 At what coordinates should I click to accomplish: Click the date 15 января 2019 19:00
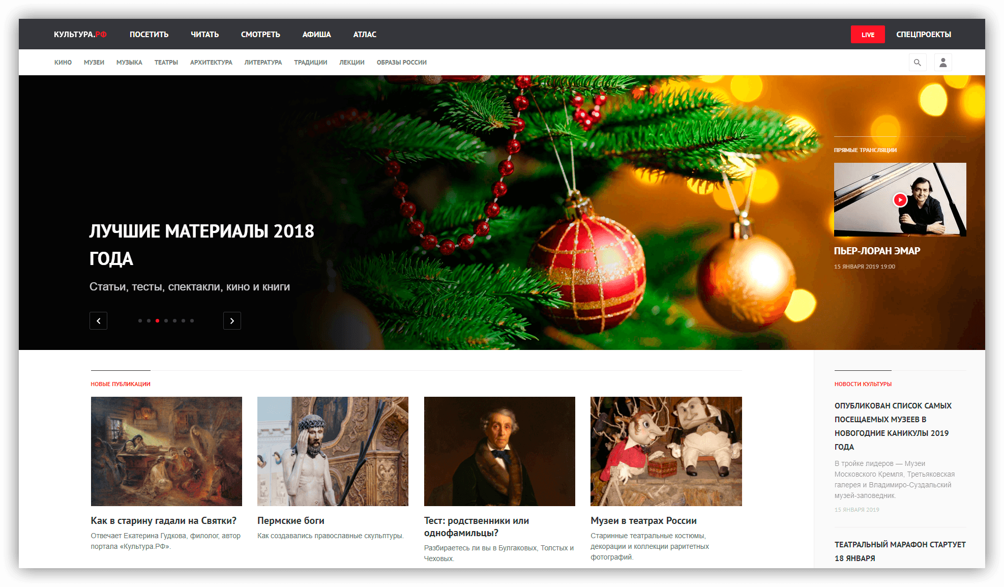pyautogui.click(x=865, y=267)
